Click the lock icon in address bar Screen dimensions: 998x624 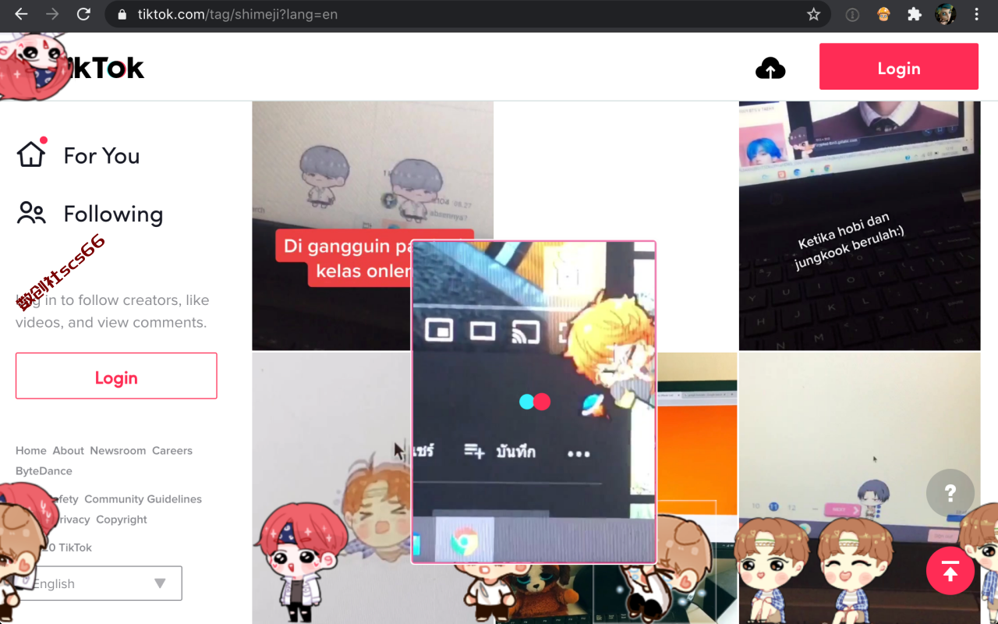tap(121, 14)
